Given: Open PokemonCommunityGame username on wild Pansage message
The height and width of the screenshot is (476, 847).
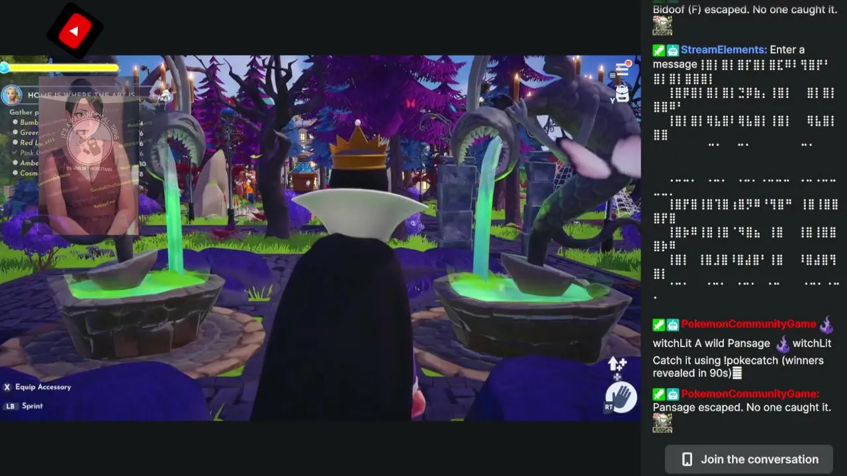Looking at the screenshot, I should [x=748, y=324].
